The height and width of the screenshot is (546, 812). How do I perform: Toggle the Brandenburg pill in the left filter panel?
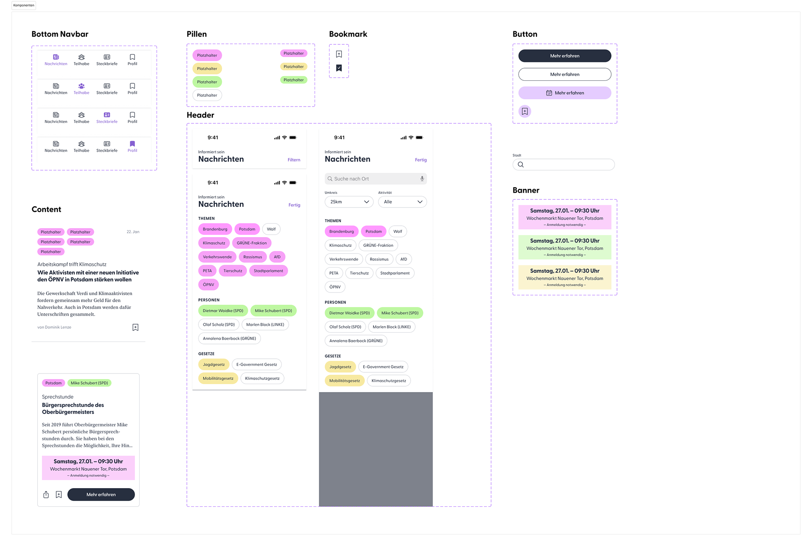pos(215,229)
